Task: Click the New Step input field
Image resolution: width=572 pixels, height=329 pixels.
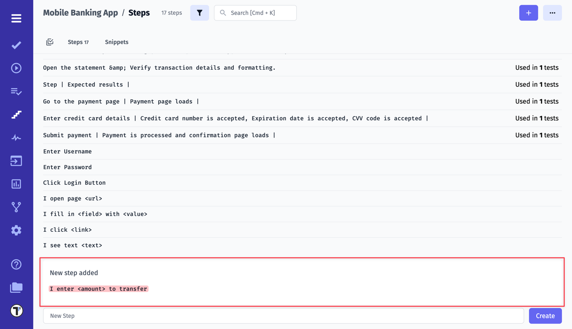Action: (283, 316)
